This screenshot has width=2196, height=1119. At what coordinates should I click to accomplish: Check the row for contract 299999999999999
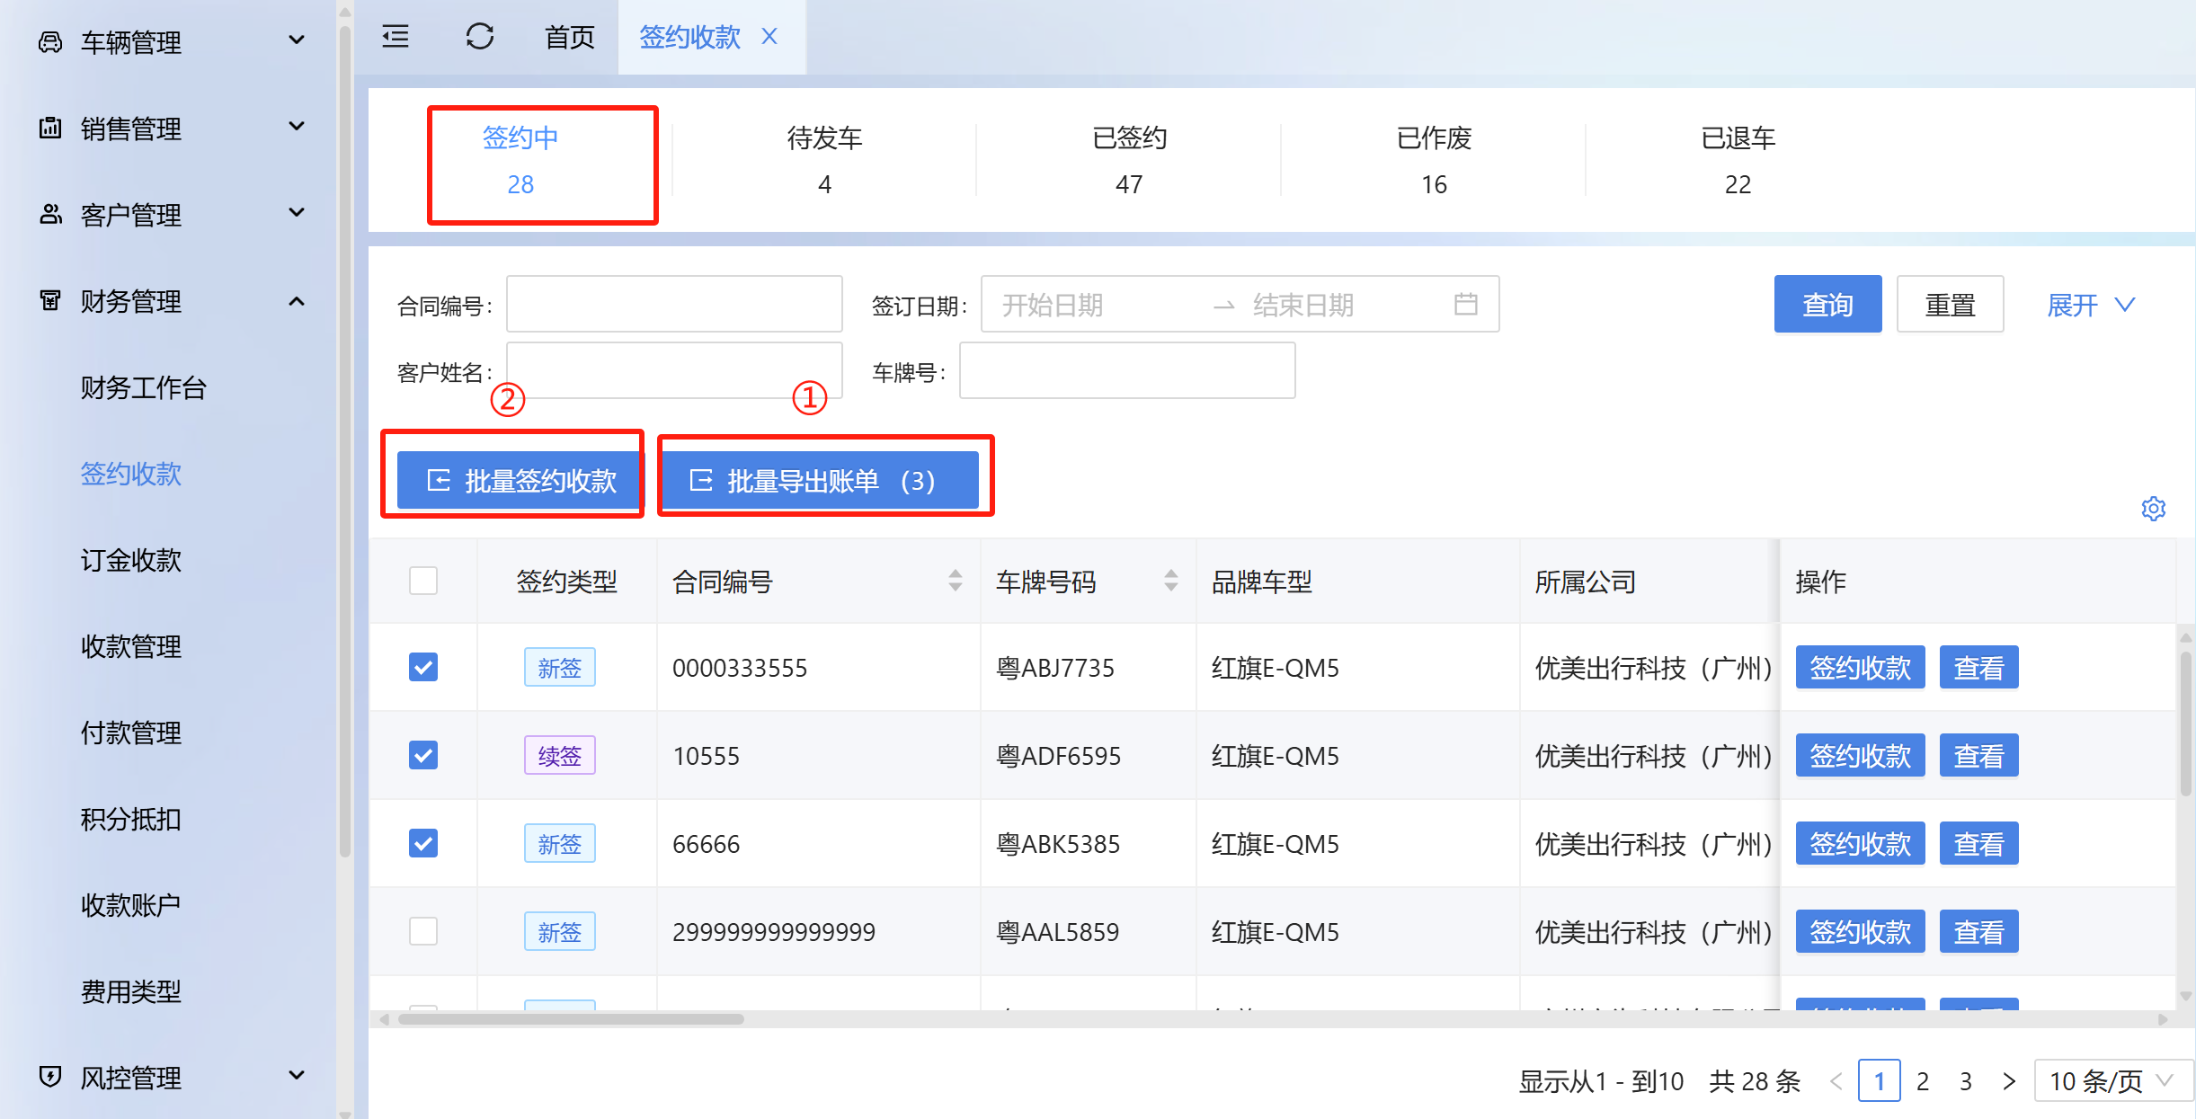point(423,931)
